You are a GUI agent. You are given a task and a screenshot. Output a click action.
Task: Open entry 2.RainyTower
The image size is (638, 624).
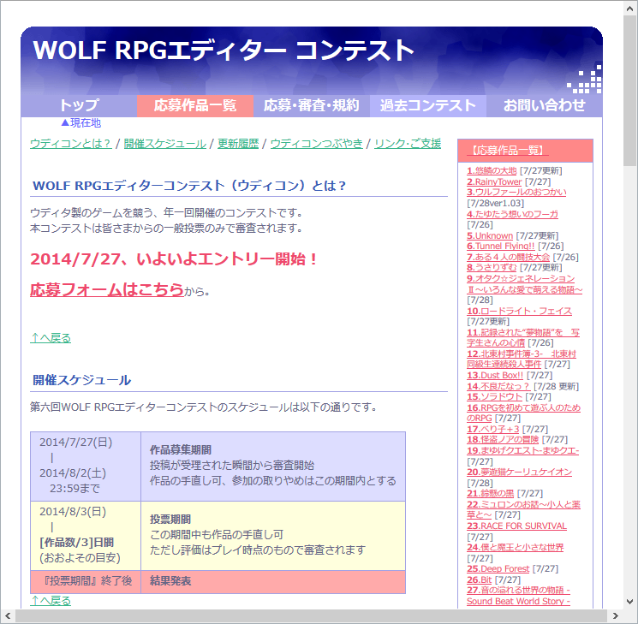point(494,181)
